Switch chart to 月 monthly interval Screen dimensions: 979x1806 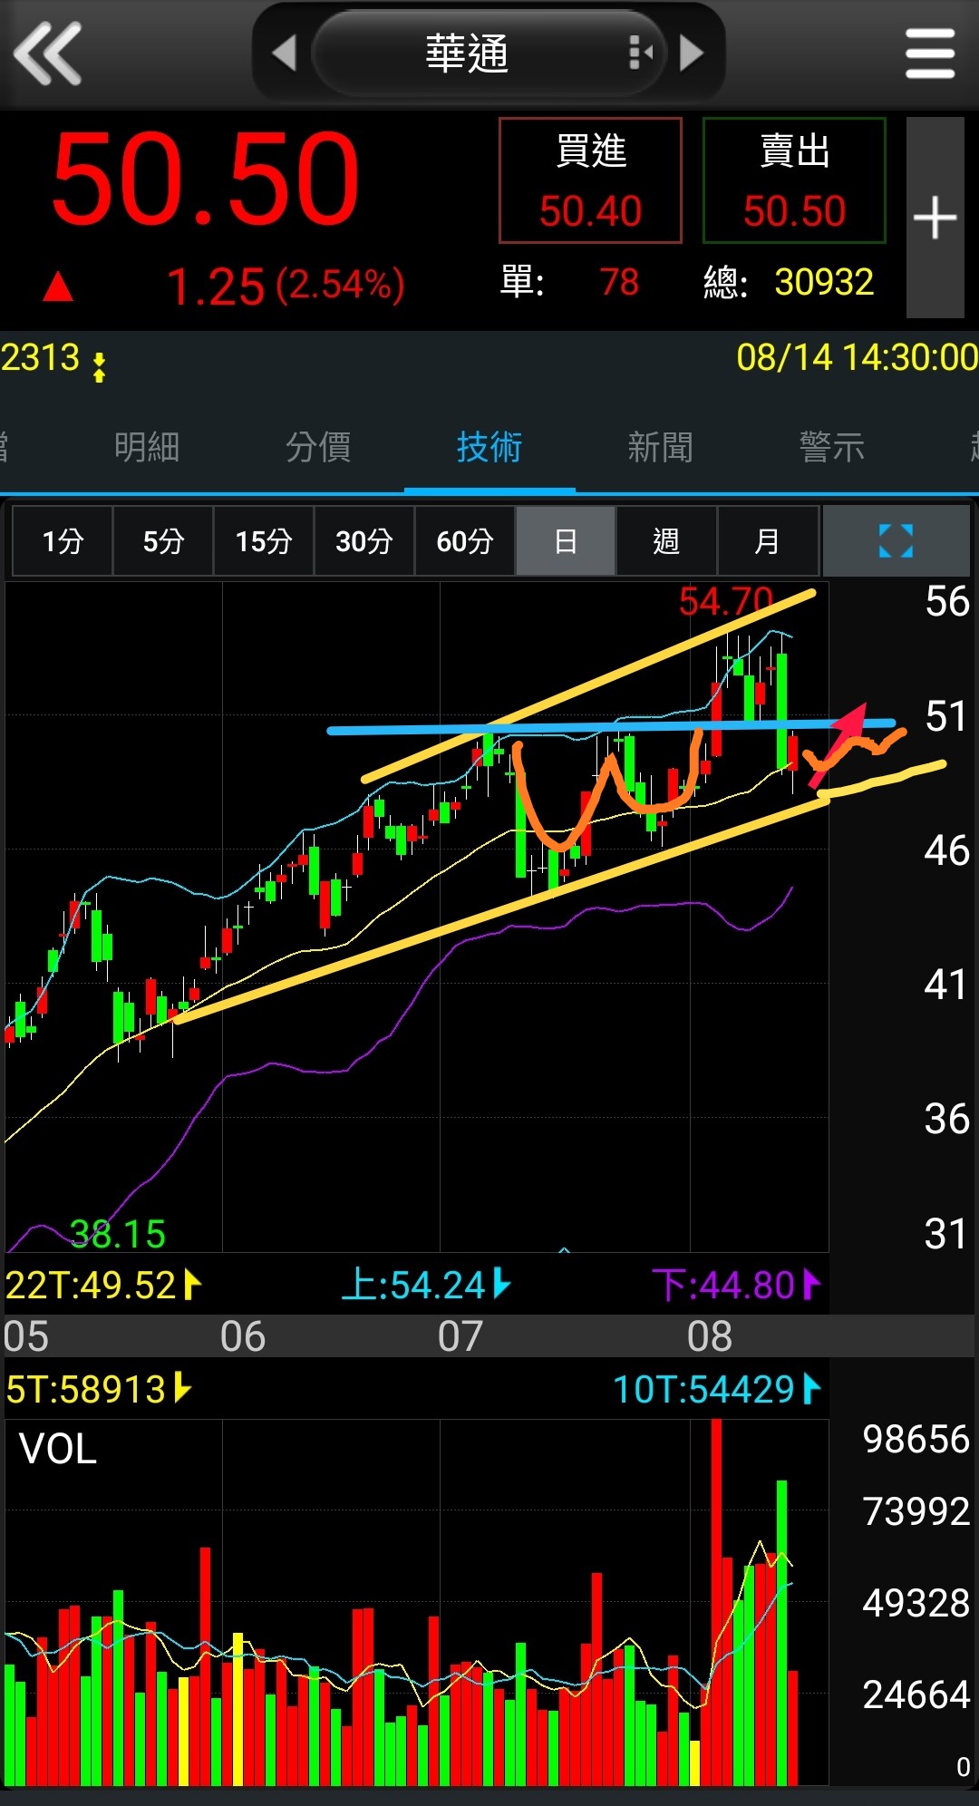tap(767, 541)
